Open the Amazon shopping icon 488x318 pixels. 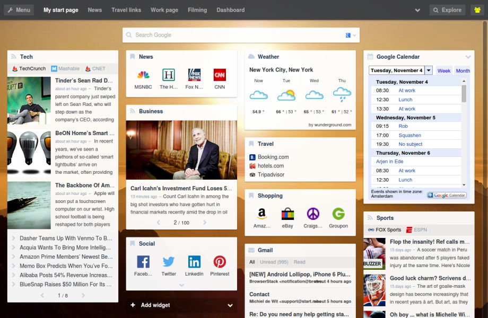click(262, 214)
